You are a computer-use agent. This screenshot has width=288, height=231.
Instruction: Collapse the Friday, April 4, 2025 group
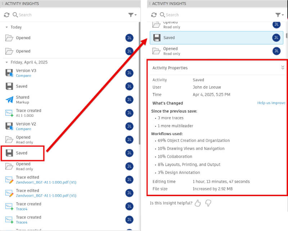pyautogui.click(x=6, y=62)
